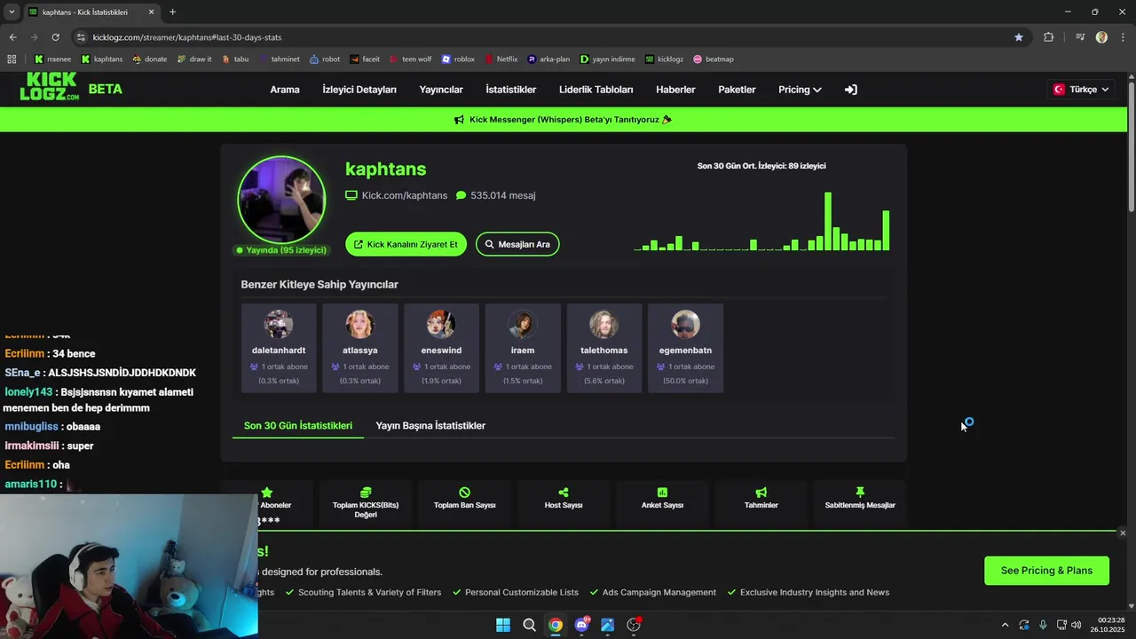The height and width of the screenshot is (639, 1136).
Task: Open the Chrome extensions puzzle icon
Action: coord(1048,37)
